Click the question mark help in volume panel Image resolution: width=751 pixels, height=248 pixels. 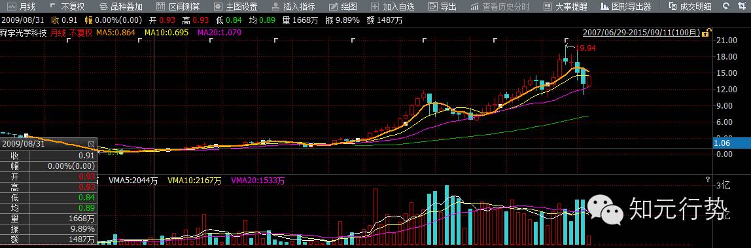click(707, 179)
